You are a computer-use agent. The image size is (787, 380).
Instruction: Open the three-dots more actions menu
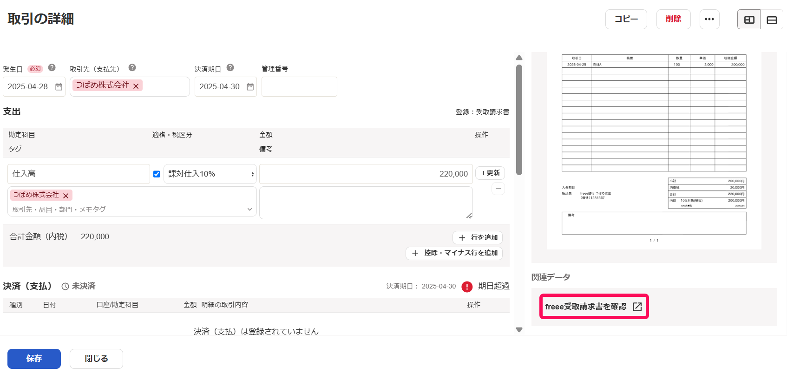pyautogui.click(x=709, y=19)
